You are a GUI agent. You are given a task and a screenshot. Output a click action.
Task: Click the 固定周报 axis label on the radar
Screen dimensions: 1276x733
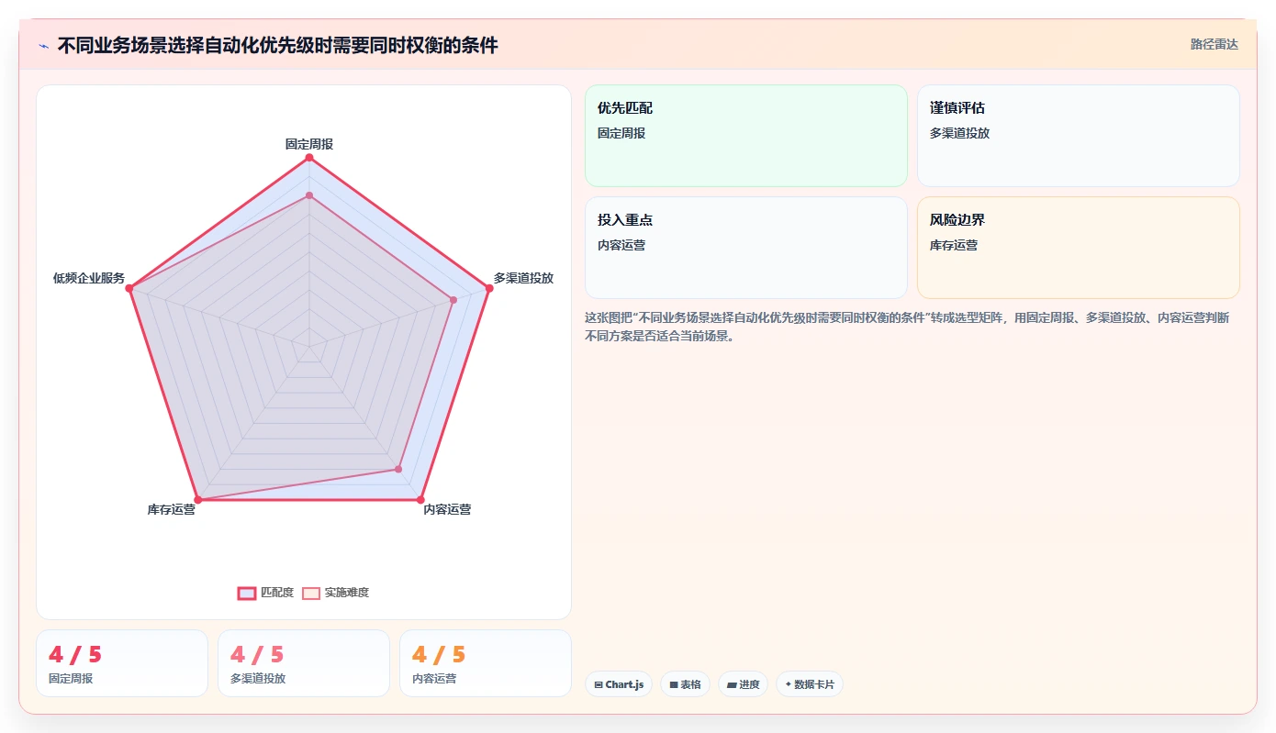[309, 144]
